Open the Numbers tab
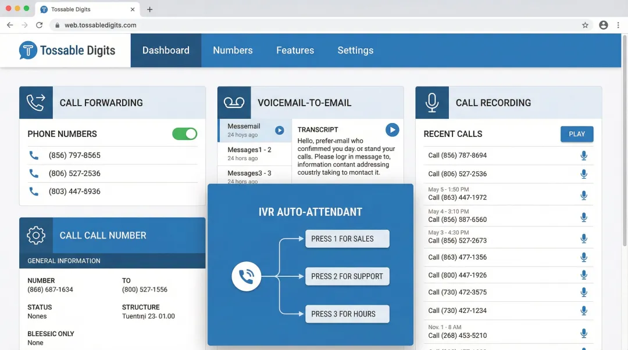Viewport: 628px width, 350px height. pyautogui.click(x=233, y=50)
